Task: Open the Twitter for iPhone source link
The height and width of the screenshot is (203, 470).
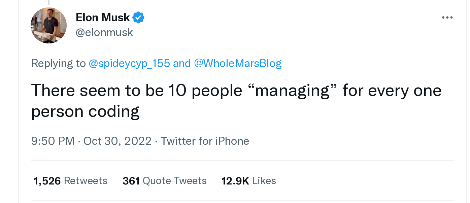Action: [205, 141]
